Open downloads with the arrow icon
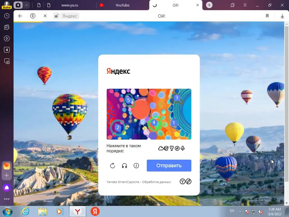This screenshot has width=289, height=217. coord(282,16)
